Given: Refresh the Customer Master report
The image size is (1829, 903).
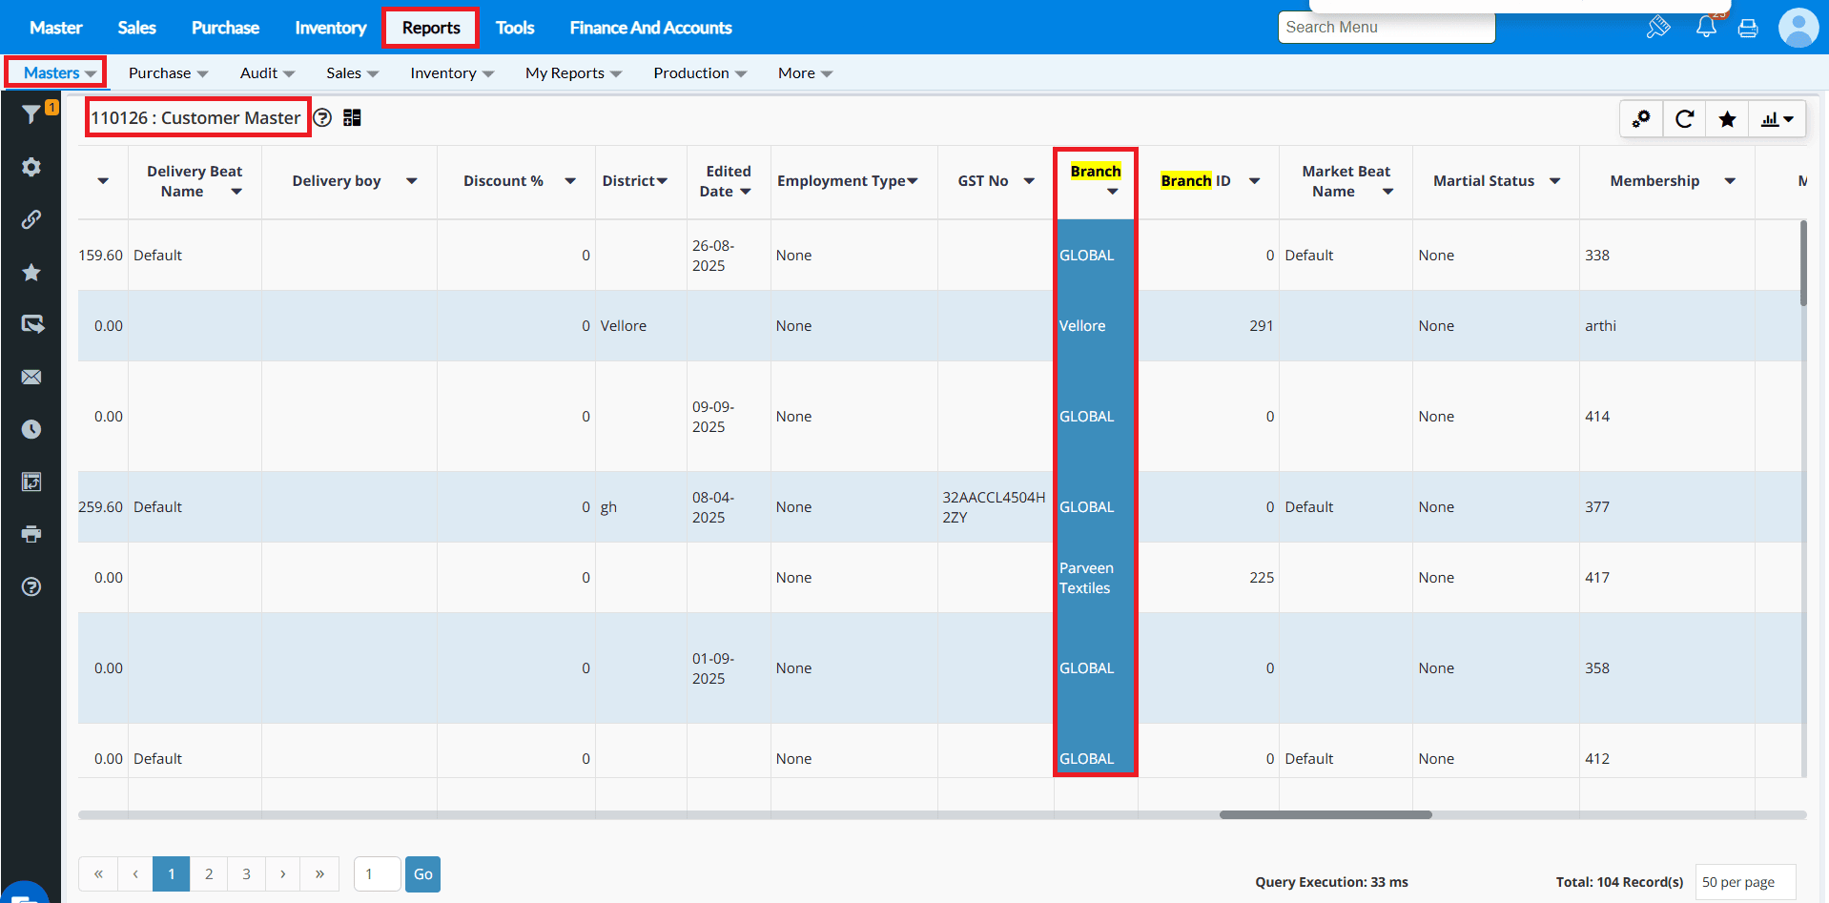Looking at the screenshot, I should 1684,119.
